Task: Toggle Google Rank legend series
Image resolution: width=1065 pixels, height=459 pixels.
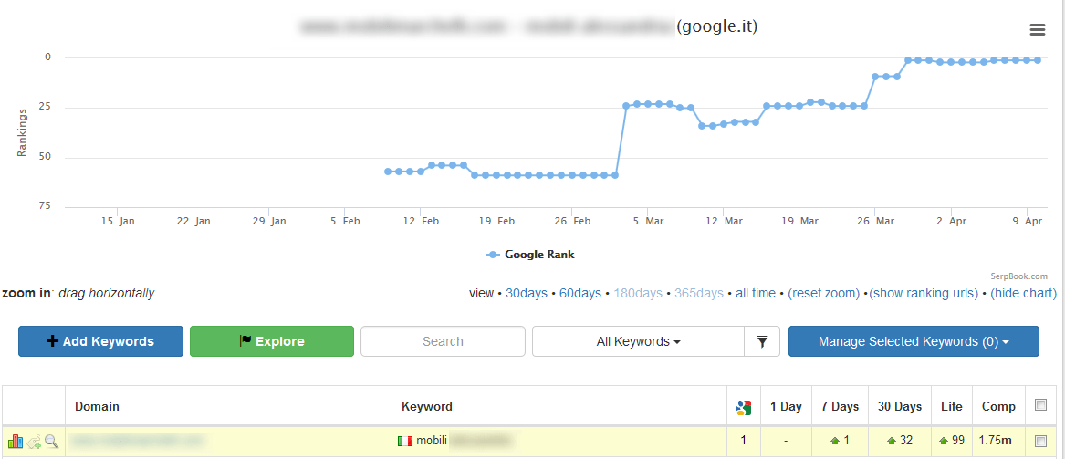Action: [530, 255]
